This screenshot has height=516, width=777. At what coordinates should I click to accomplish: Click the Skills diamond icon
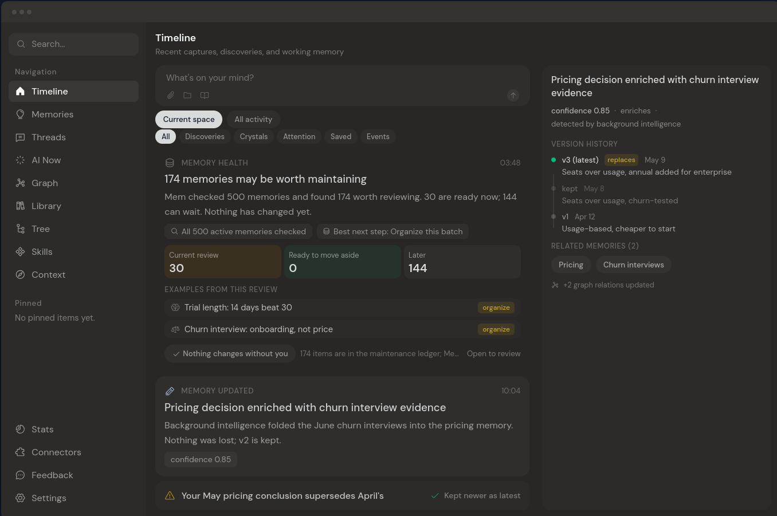[x=21, y=251]
